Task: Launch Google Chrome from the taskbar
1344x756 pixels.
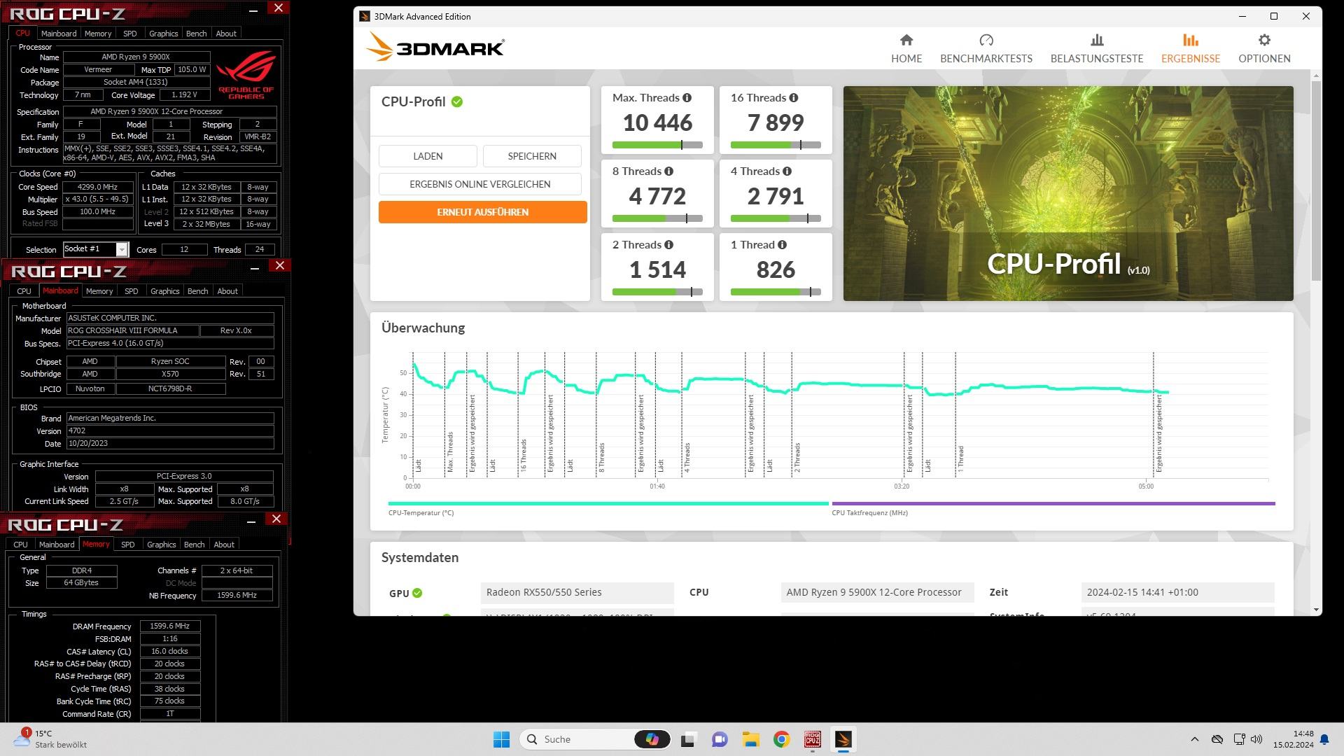Action: 781,739
